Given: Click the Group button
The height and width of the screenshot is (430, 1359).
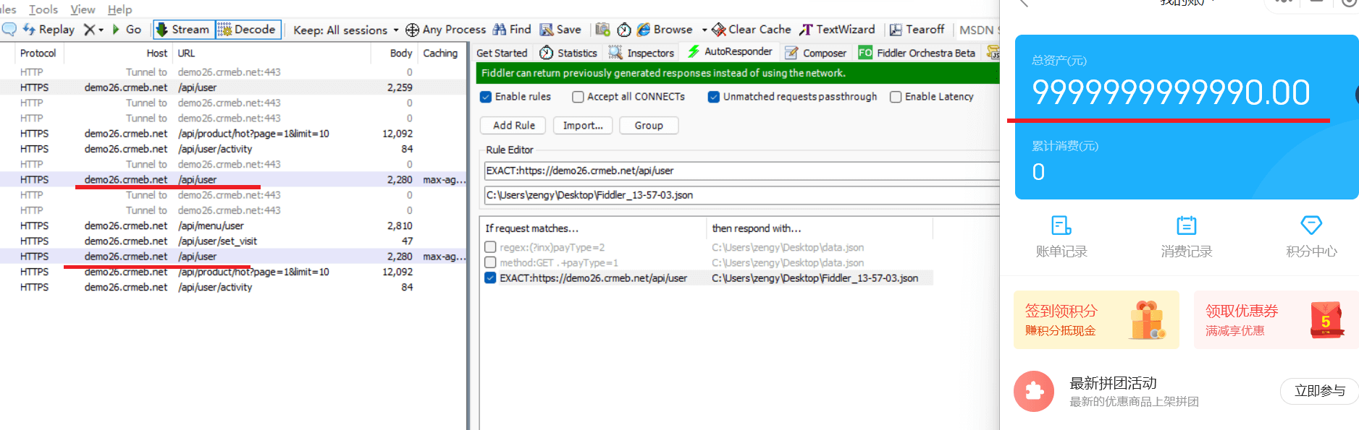Looking at the screenshot, I should (649, 125).
